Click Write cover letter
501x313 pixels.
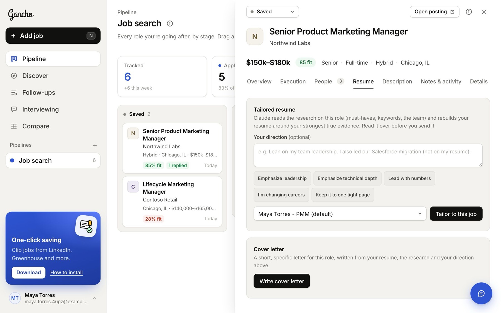coord(281,281)
